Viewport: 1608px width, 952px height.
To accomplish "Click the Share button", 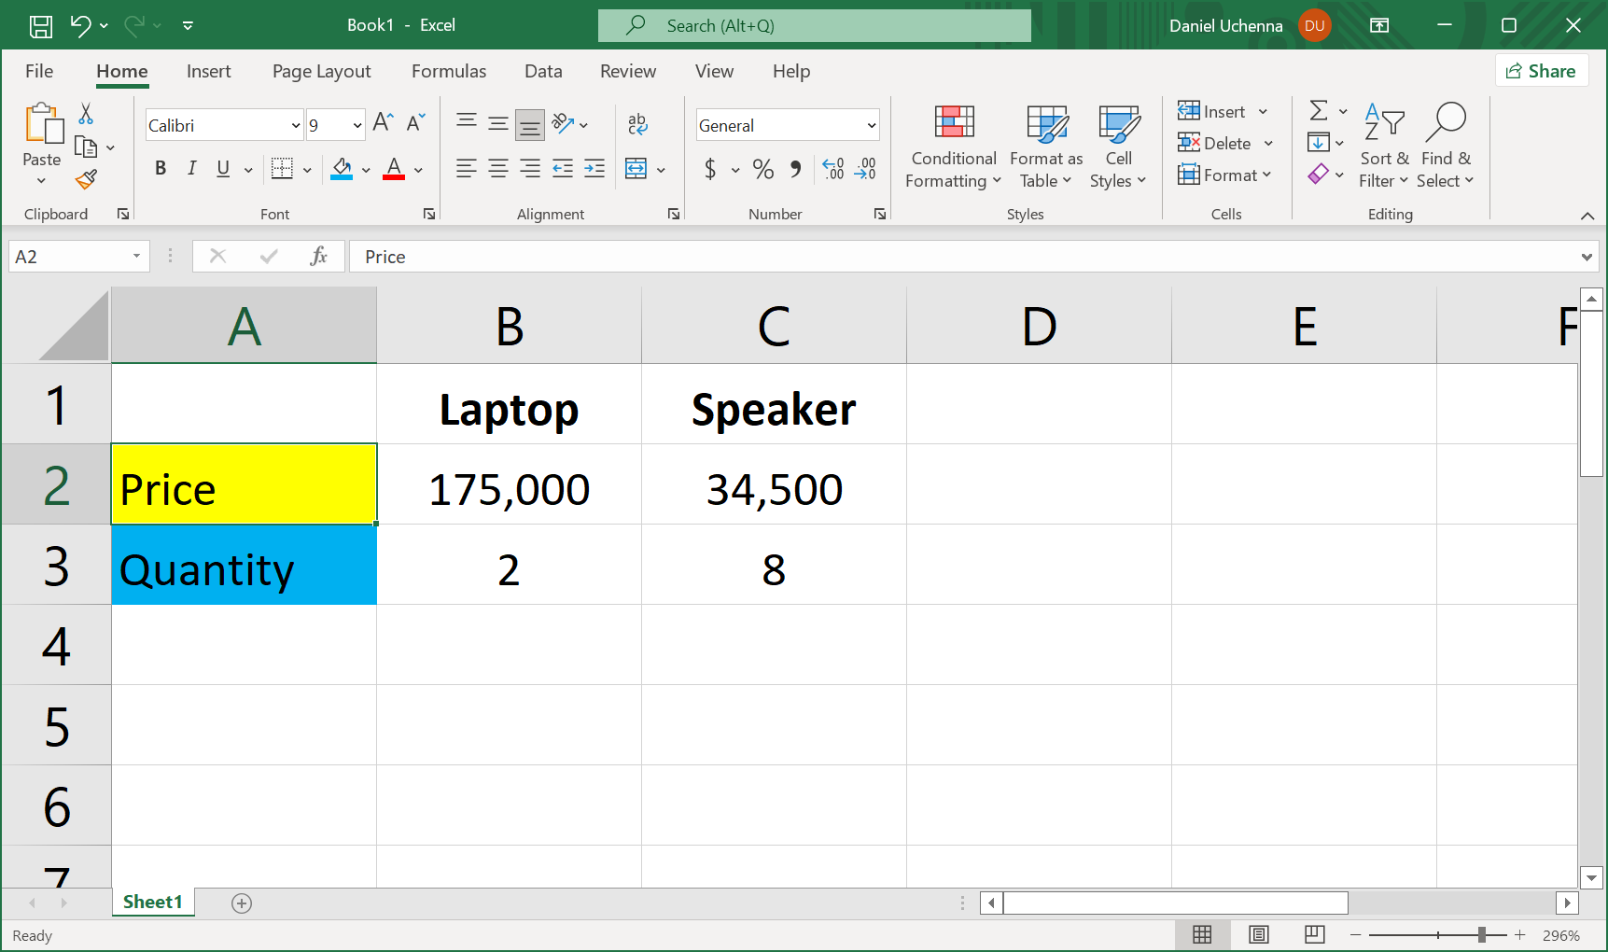I will [1541, 71].
